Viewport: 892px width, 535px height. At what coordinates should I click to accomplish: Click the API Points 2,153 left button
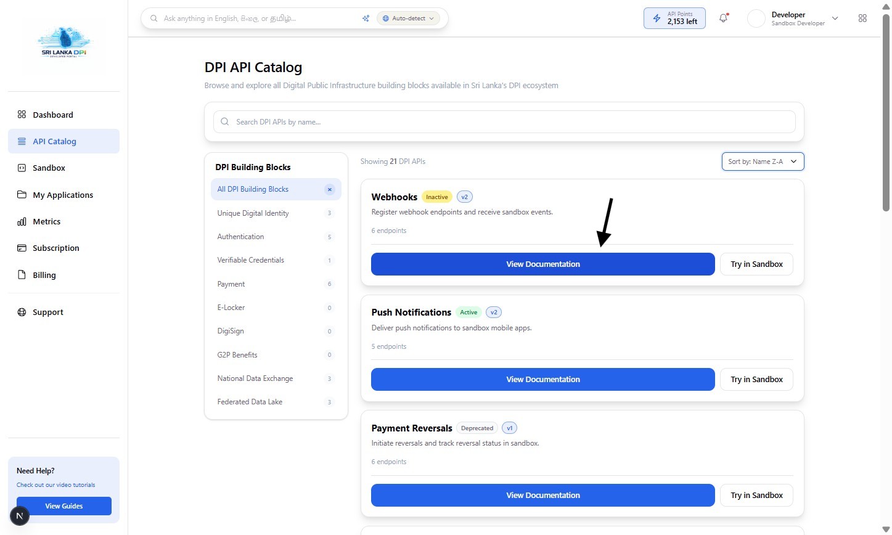tap(674, 18)
